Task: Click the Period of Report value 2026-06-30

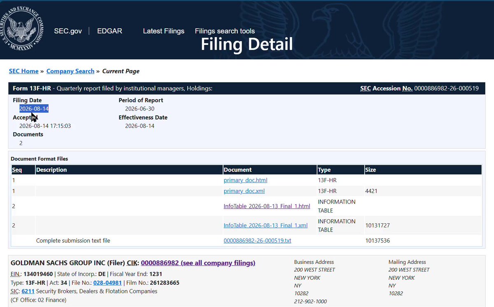Action: click(140, 109)
